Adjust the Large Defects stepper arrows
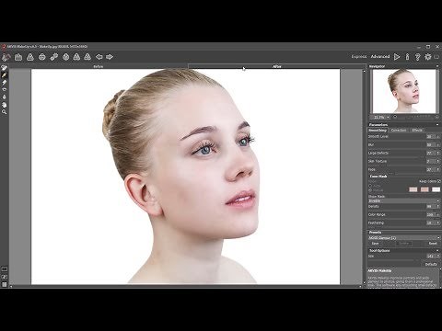 [438, 153]
